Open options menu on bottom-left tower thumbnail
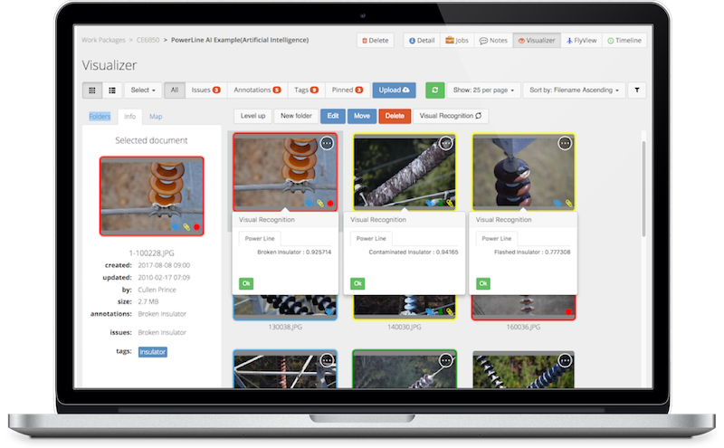The image size is (724, 448). [x=327, y=360]
